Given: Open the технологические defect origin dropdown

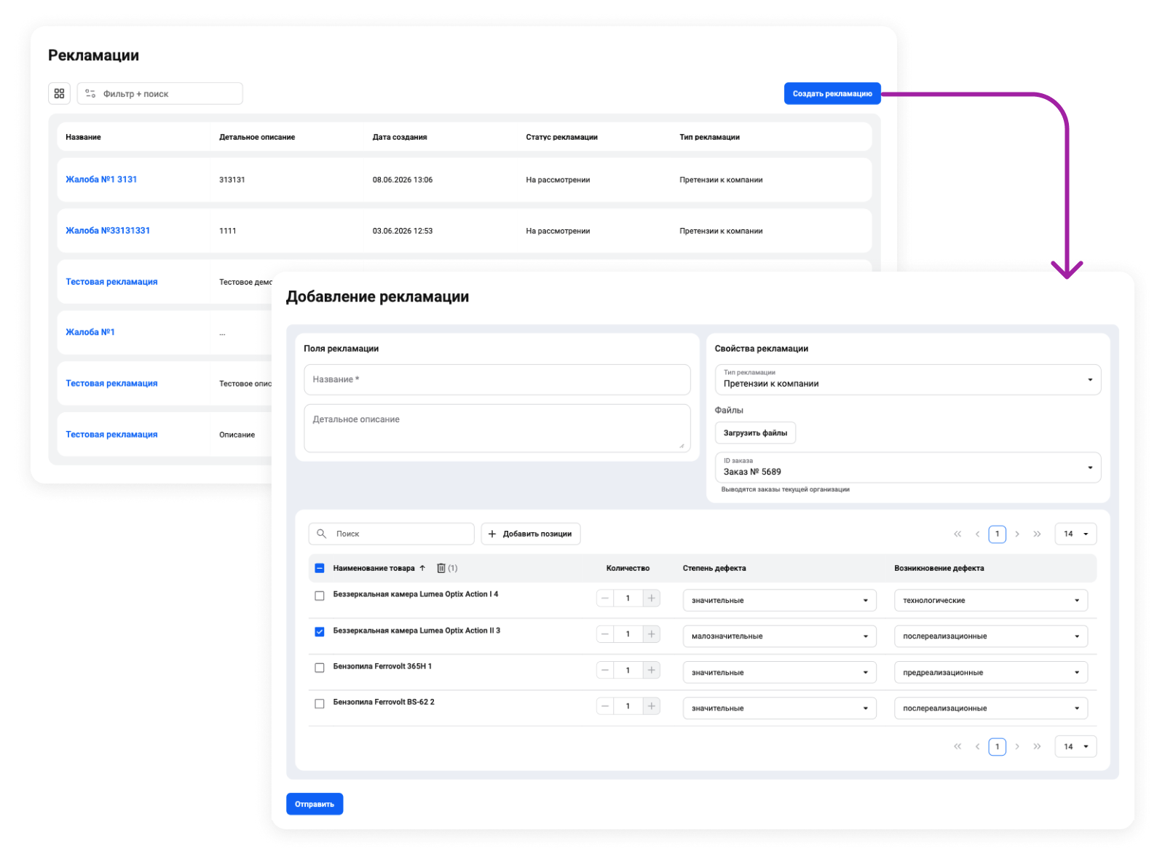Looking at the screenshot, I should pyautogui.click(x=991, y=600).
